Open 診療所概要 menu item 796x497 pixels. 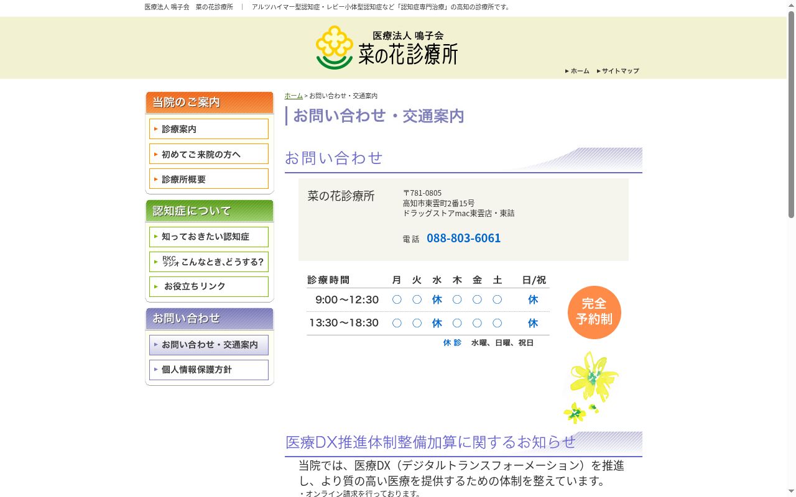(209, 179)
